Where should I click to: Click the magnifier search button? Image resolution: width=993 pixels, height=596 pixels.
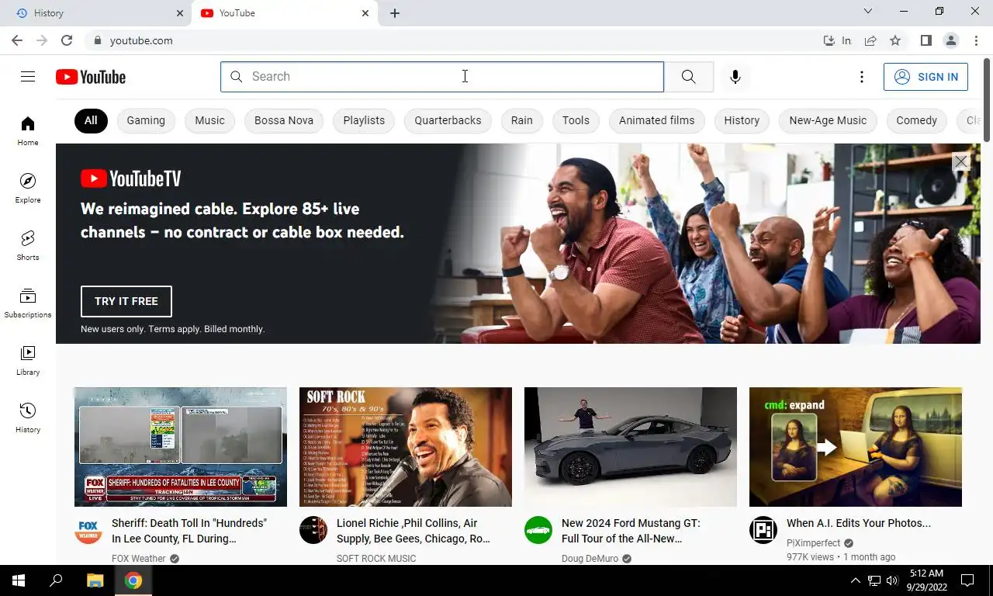point(688,77)
